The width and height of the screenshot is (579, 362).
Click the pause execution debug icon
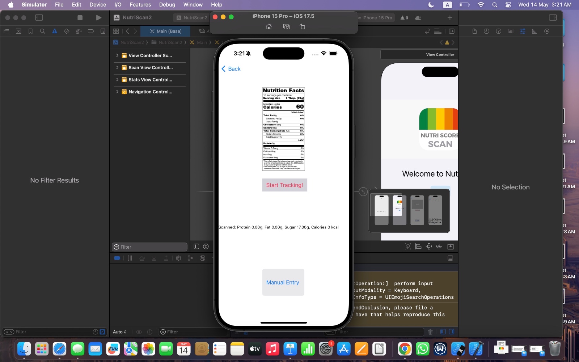click(130, 258)
